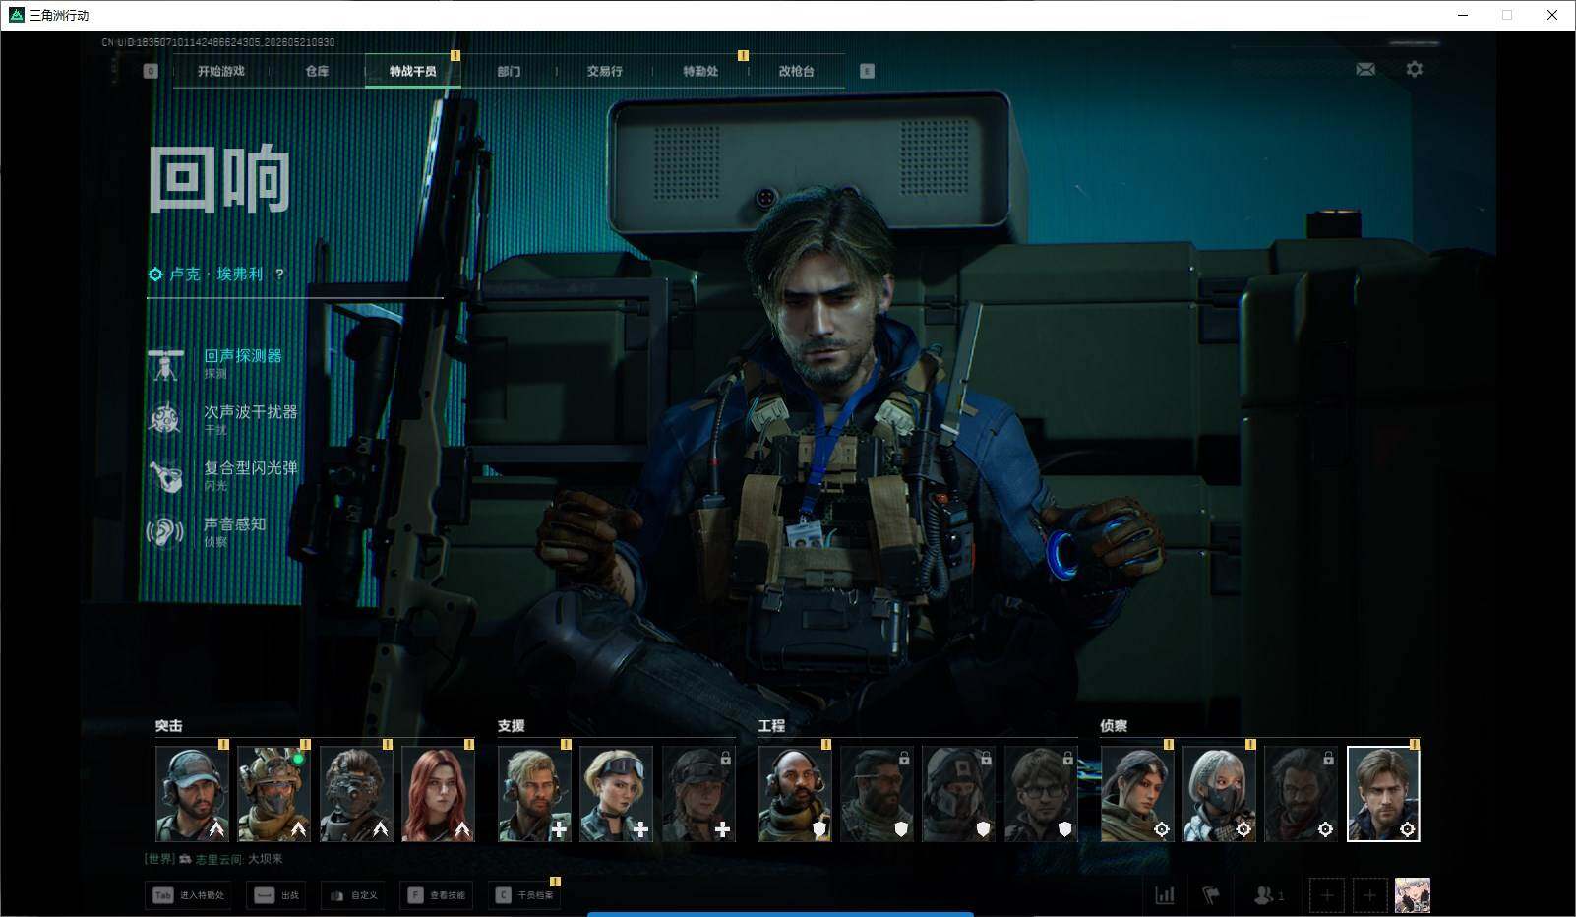Switch to the 仓库 tab
Screen dimensions: 1576x917
[x=317, y=71]
